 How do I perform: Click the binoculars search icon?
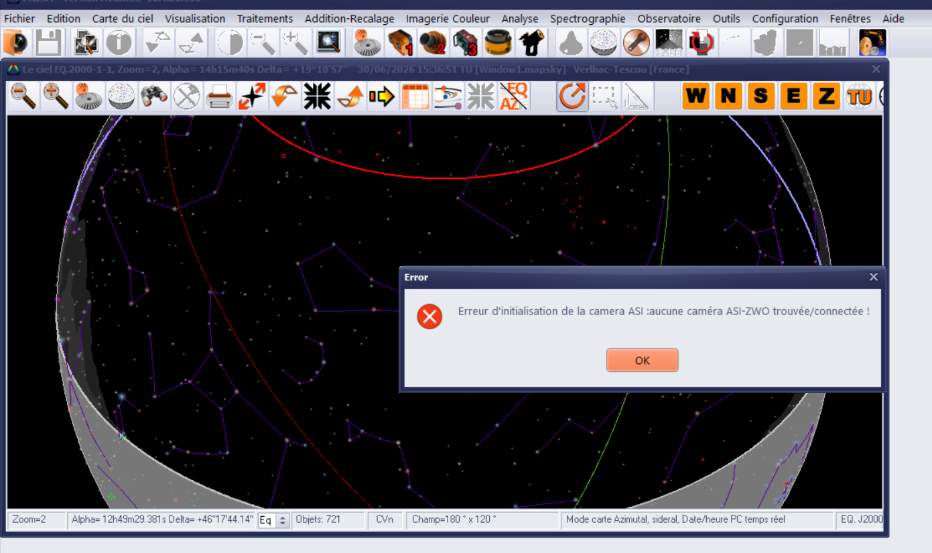[154, 97]
